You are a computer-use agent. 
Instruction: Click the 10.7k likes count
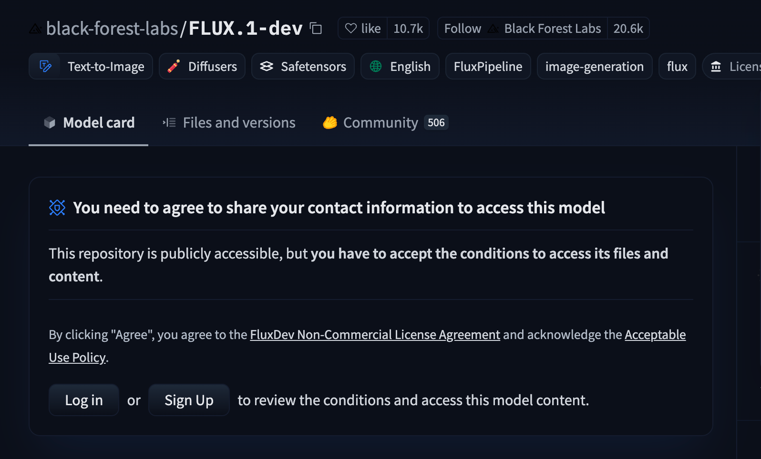[x=408, y=29]
